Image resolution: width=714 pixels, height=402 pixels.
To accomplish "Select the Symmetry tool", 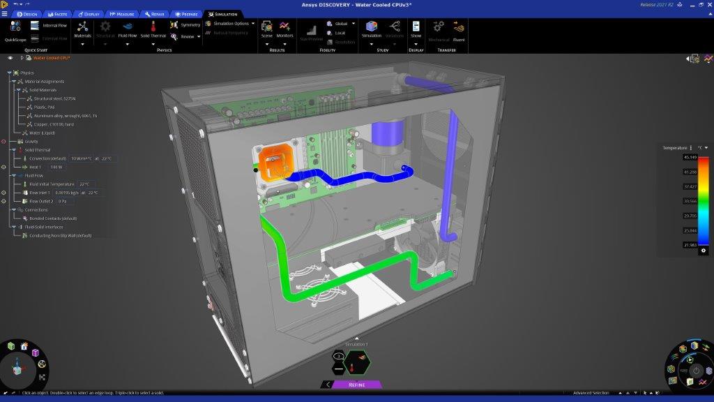I will pyautogui.click(x=187, y=25).
